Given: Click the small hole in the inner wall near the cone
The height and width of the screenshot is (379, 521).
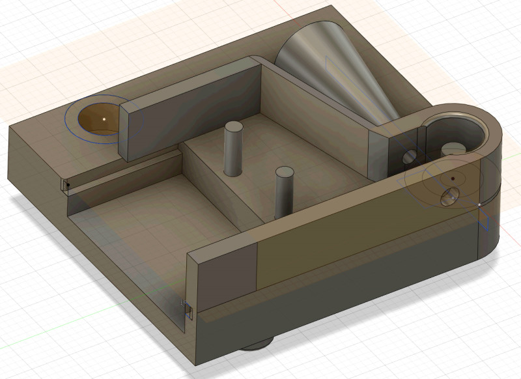Looking at the screenshot, I should coord(410,156).
